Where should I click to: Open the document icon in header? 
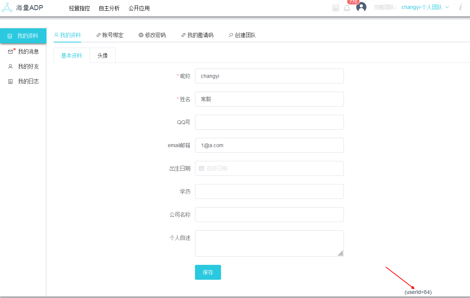[336, 8]
